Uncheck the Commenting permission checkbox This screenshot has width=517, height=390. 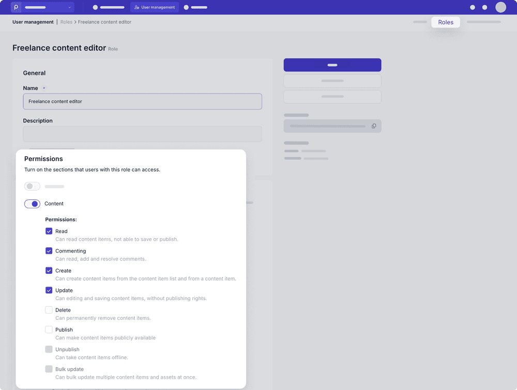pos(49,251)
